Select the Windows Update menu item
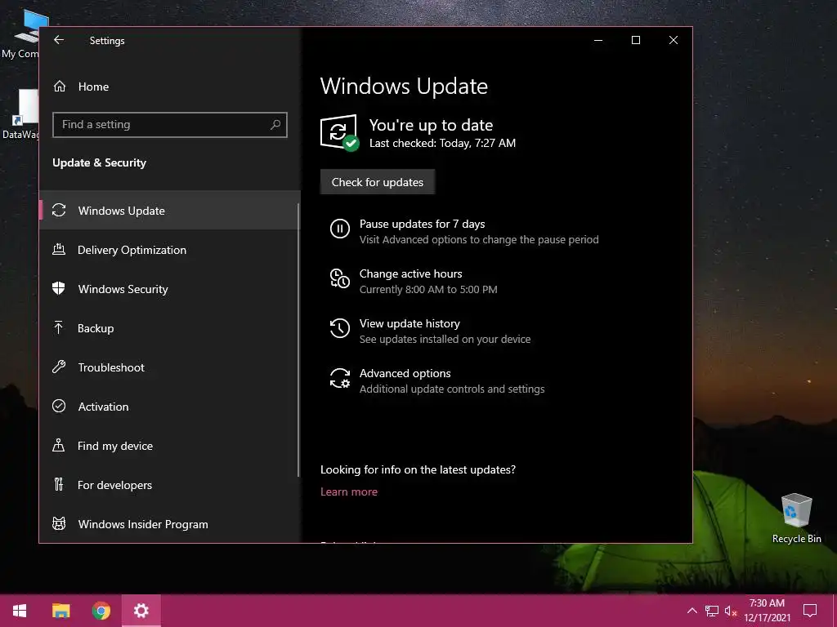This screenshot has width=837, height=627. click(x=170, y=210)
